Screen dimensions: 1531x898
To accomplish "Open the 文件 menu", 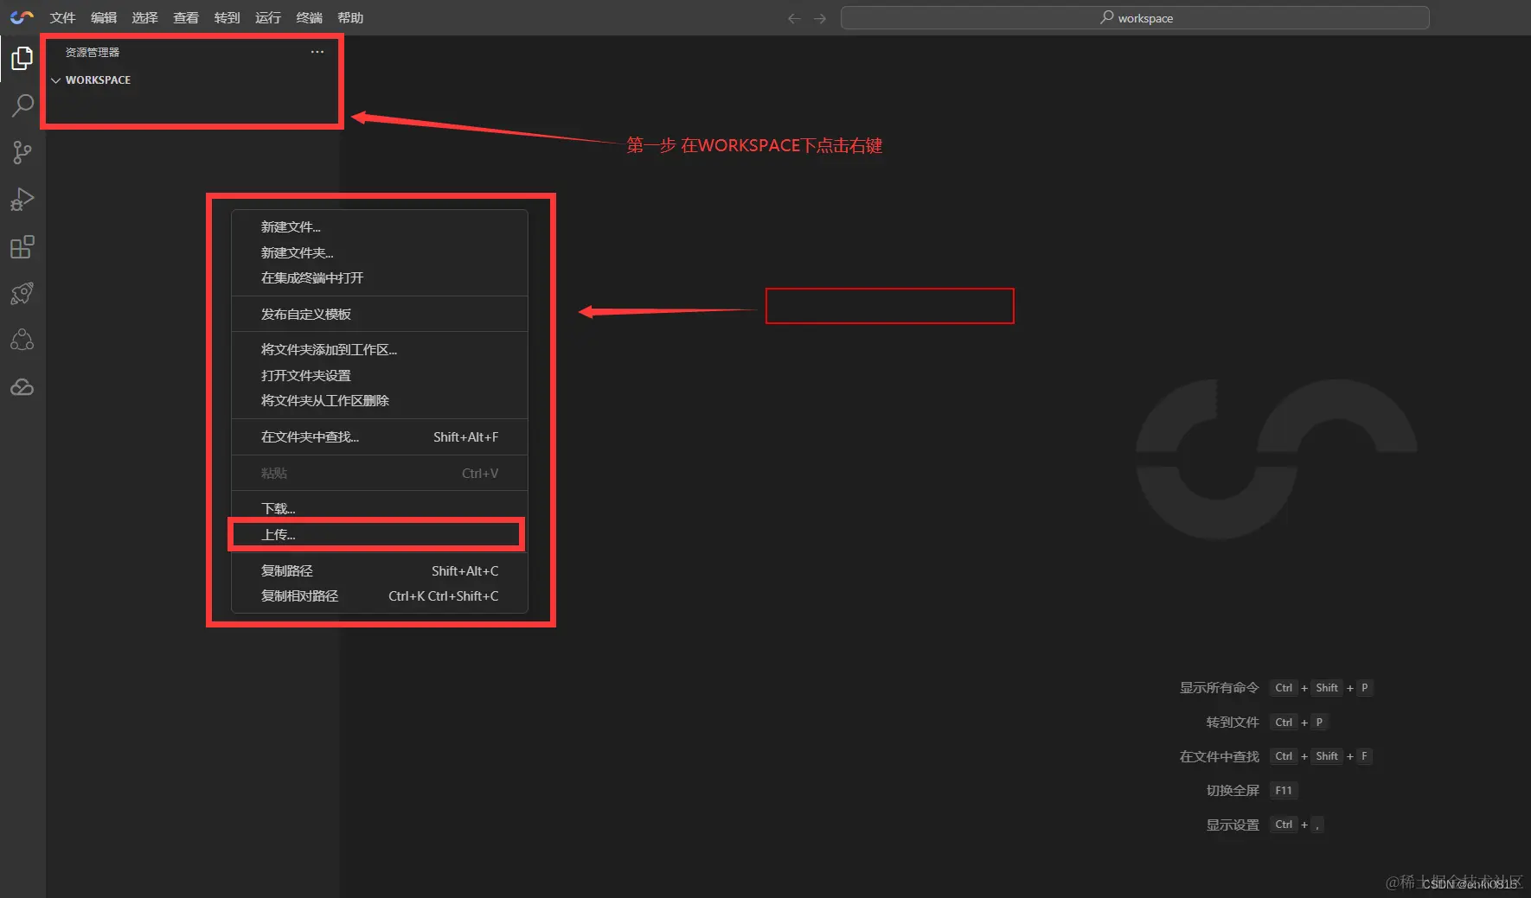I will [62, 18].
